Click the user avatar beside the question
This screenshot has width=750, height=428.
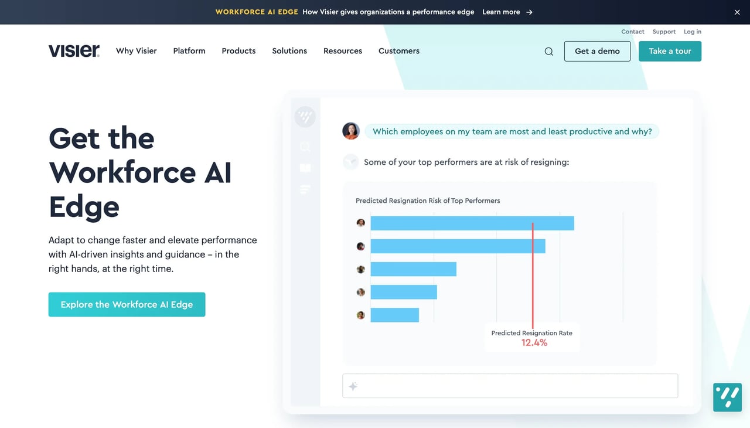pos(351,131)
